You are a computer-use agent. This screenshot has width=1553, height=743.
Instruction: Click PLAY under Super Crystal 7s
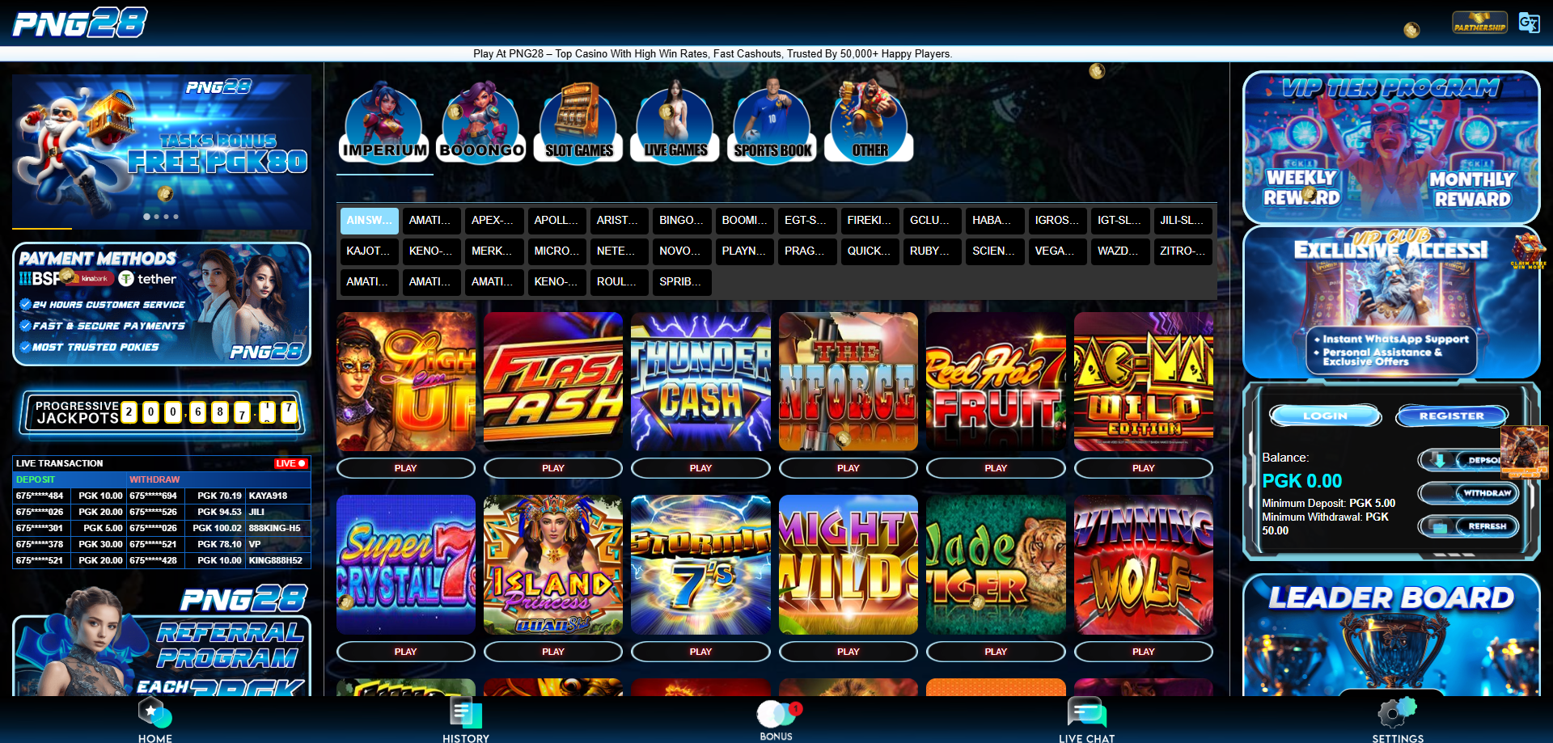406,652
